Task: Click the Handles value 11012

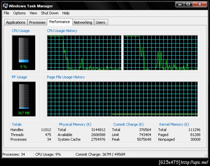Action: tap(46, 130)
